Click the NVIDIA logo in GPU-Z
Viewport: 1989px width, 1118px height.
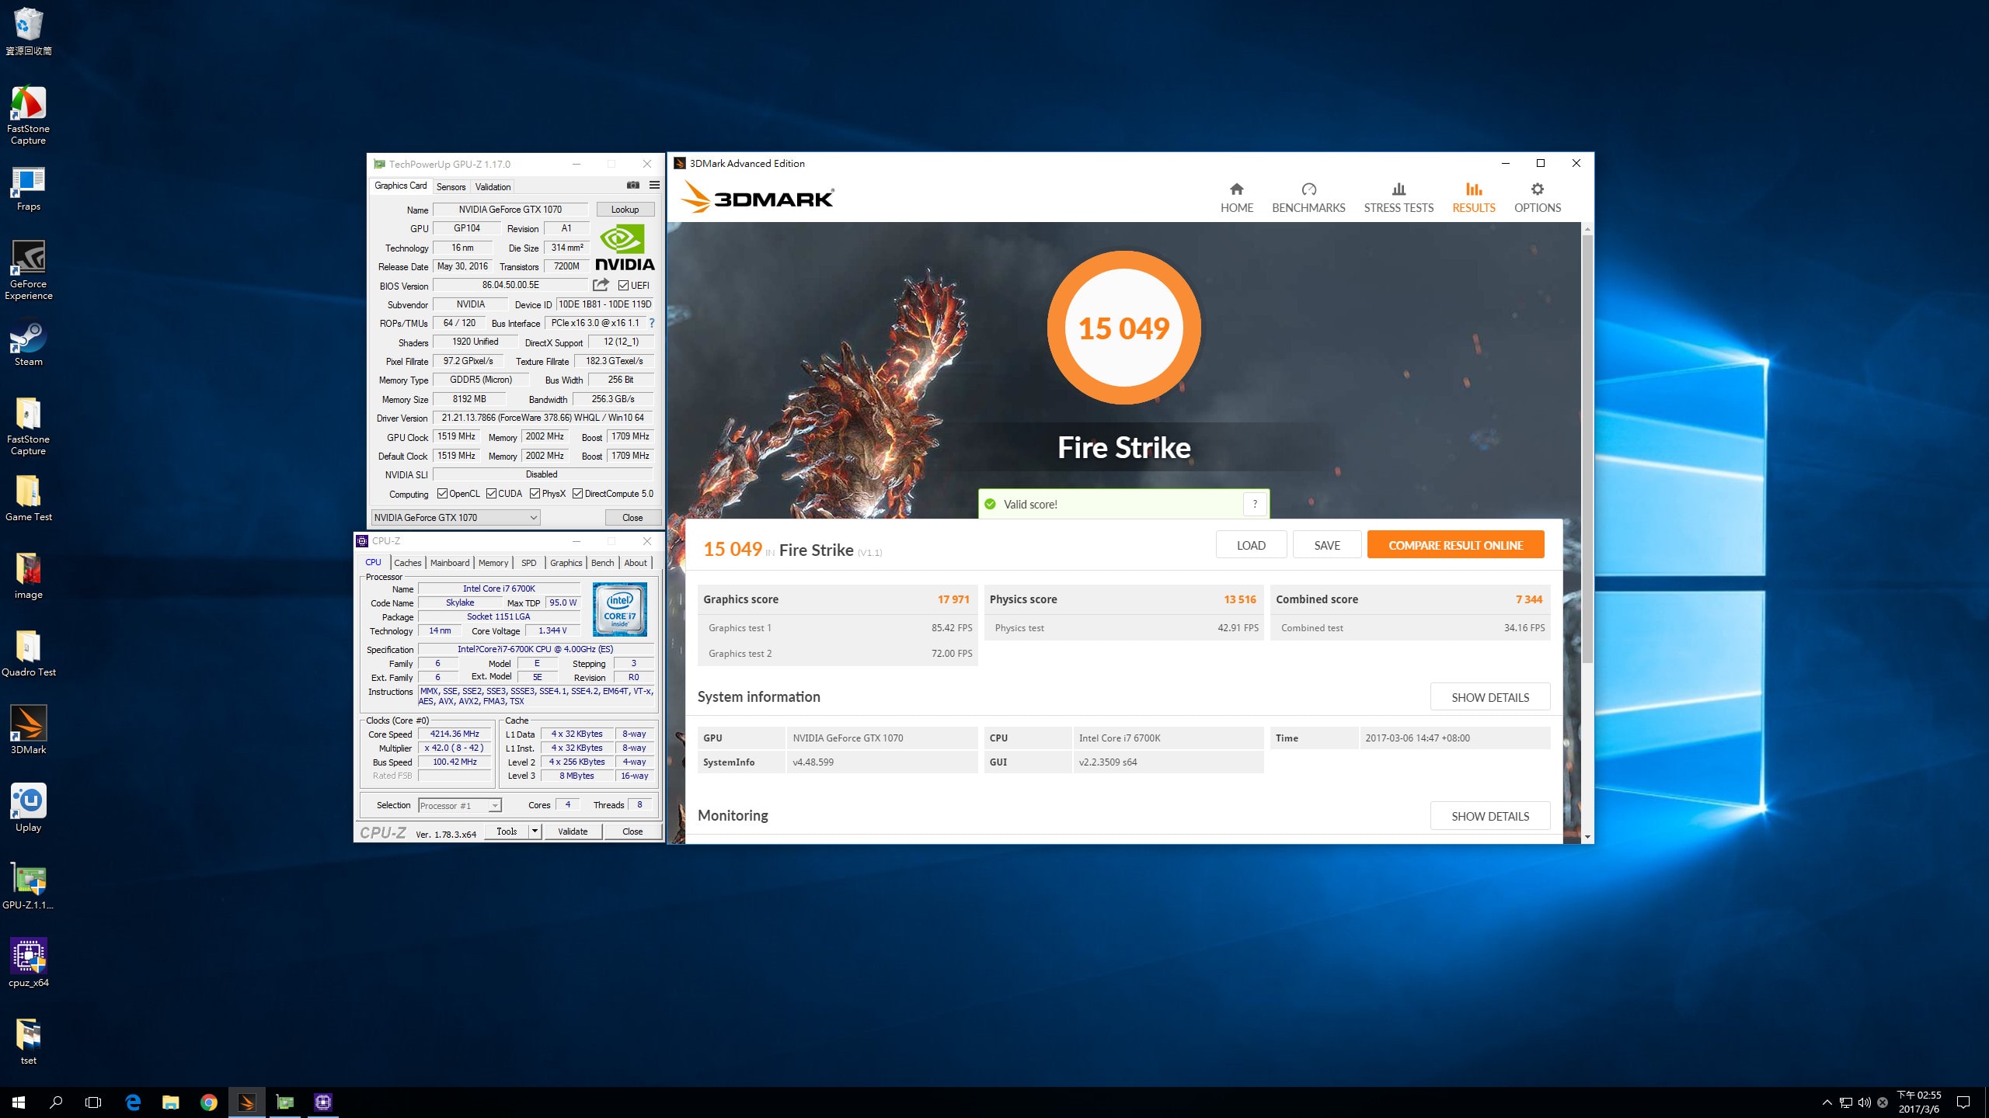point(625,247)
